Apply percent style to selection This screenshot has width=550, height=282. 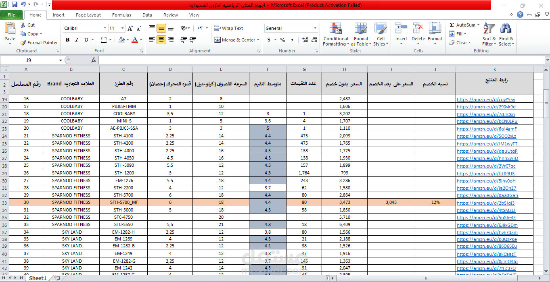point(282,40)
